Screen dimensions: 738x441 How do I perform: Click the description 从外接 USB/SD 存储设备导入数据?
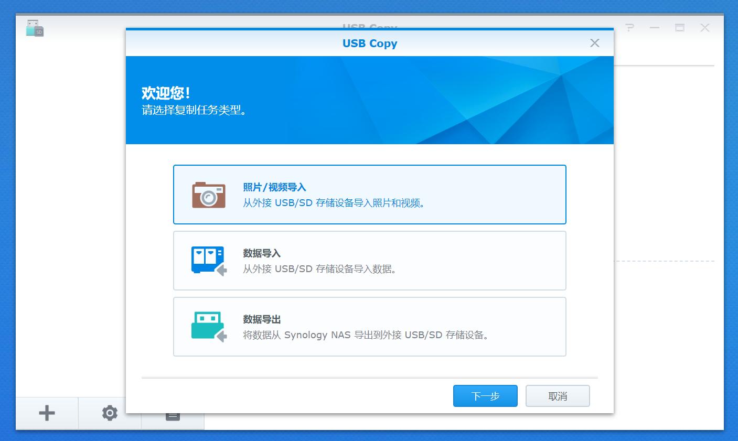[x=319, y=269]
